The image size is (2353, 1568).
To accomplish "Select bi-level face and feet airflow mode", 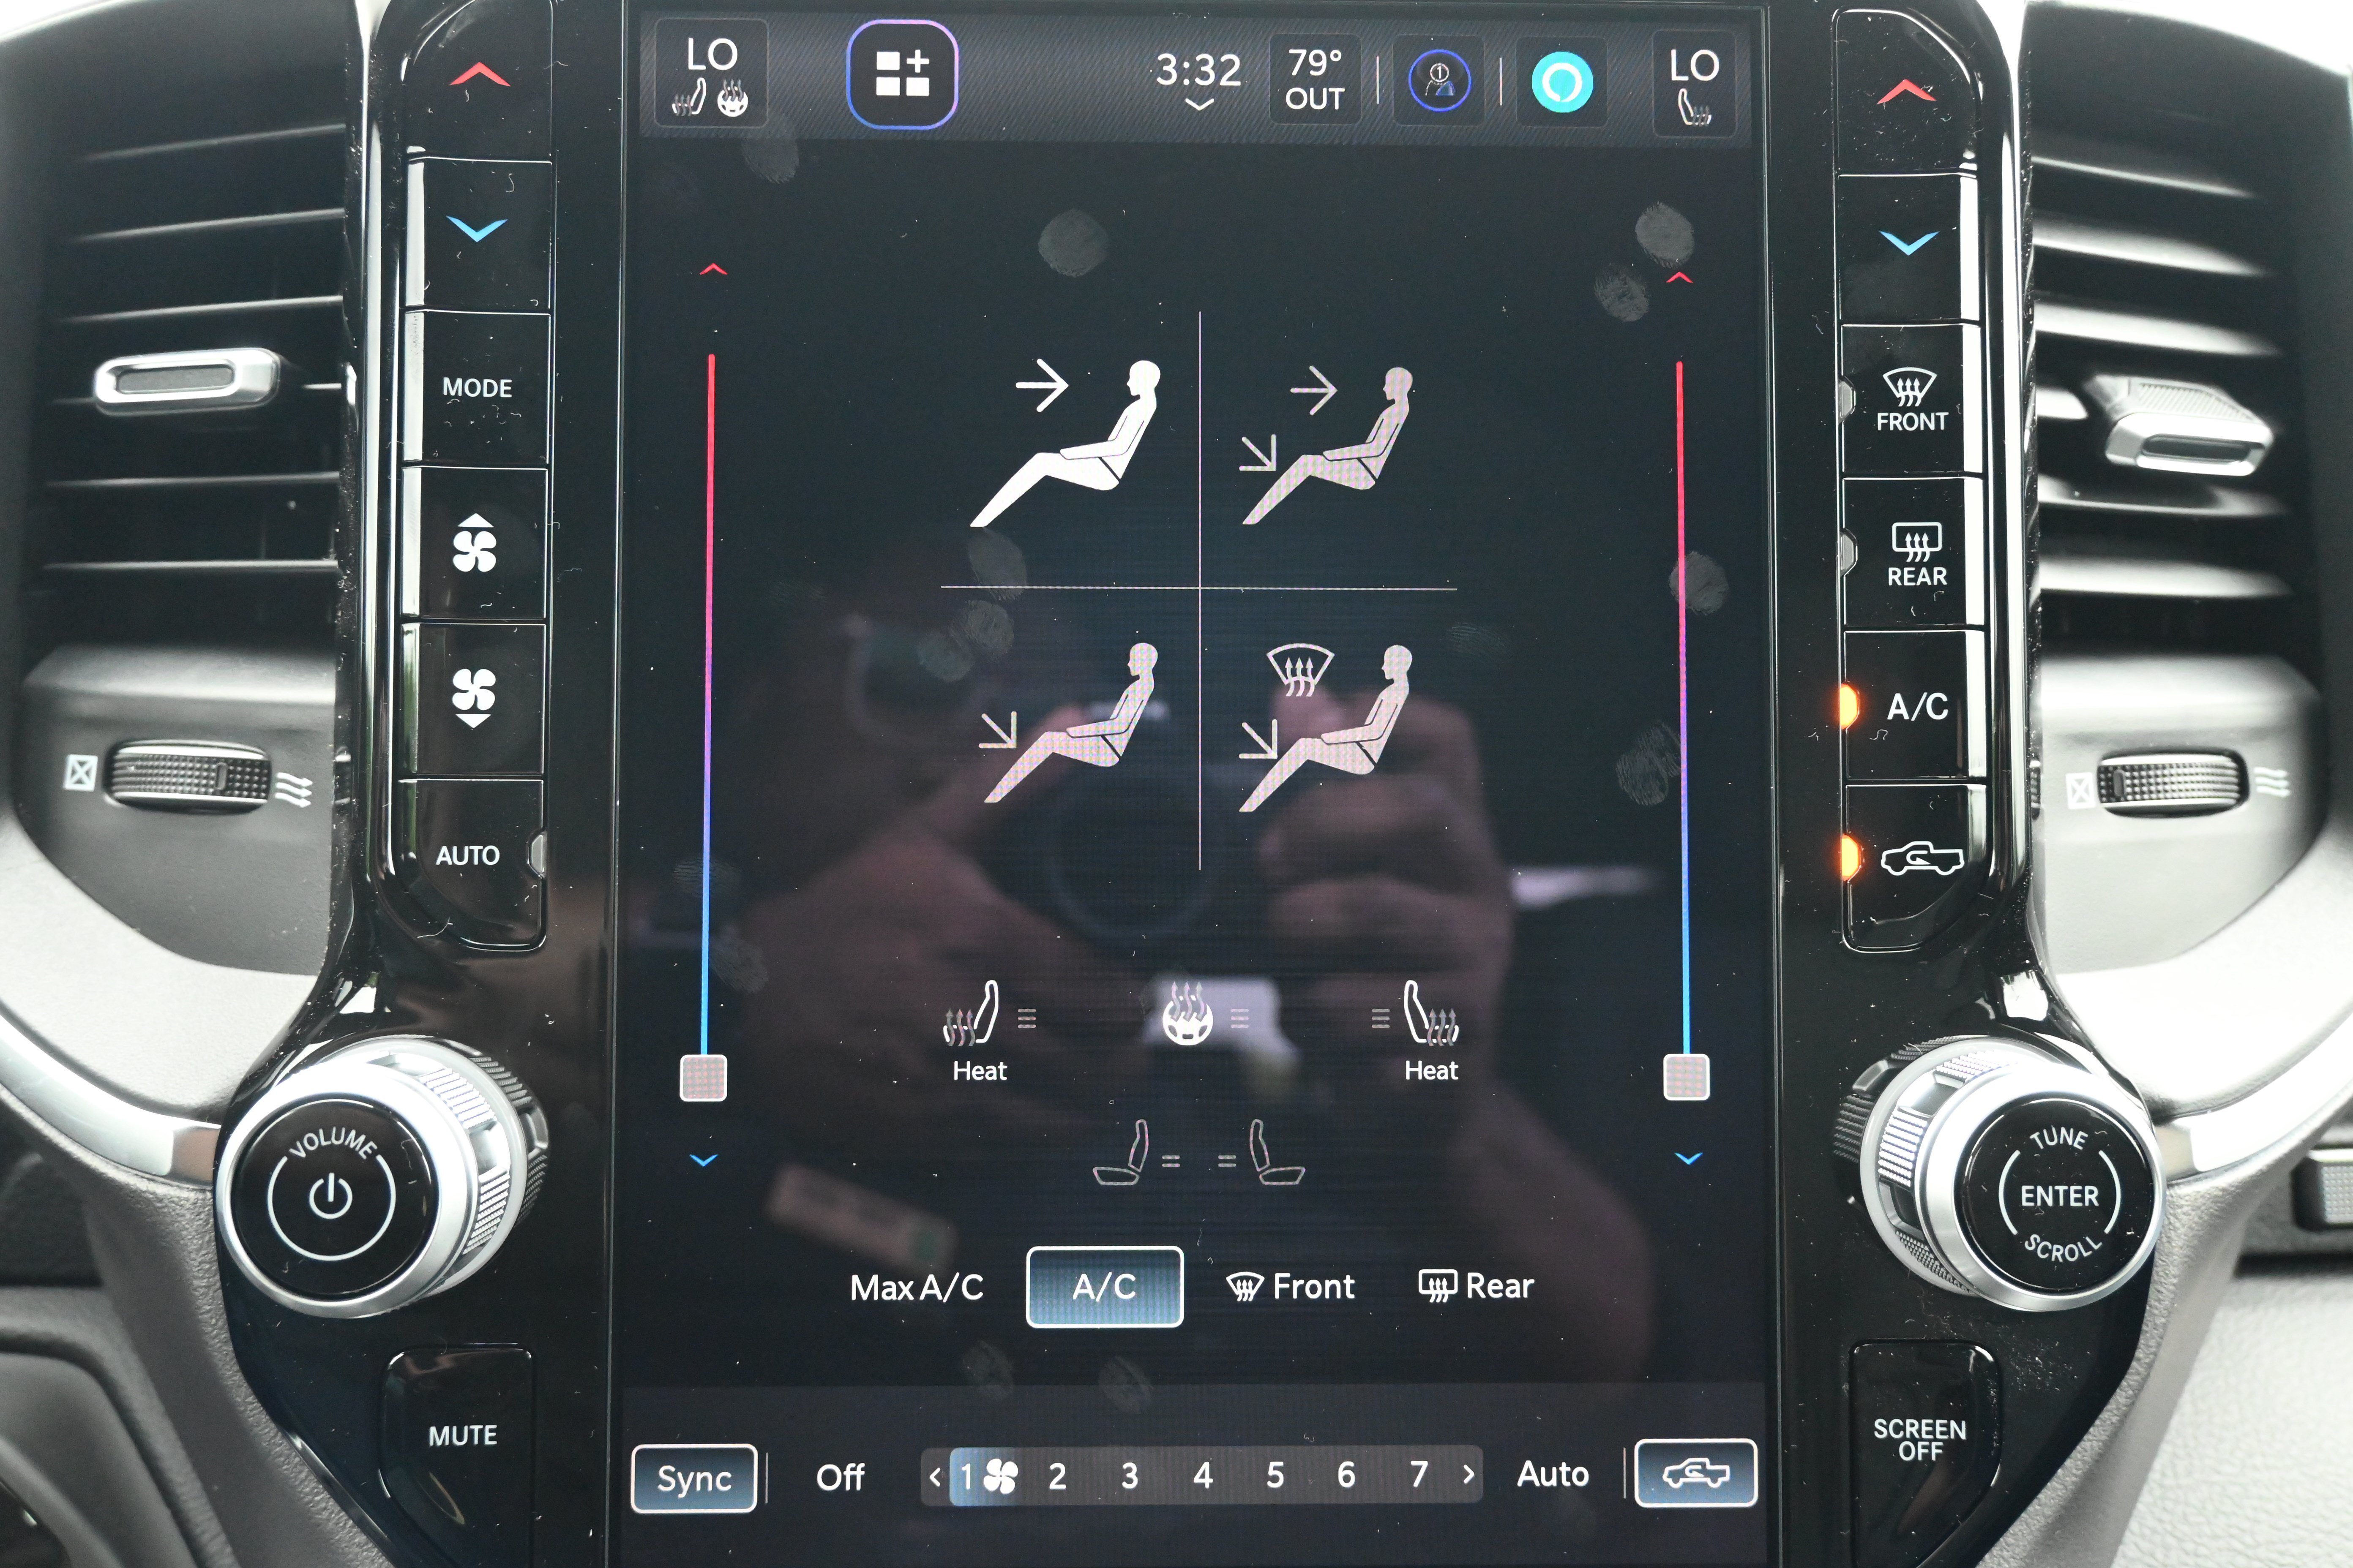I will click(x=1327, y=445).
